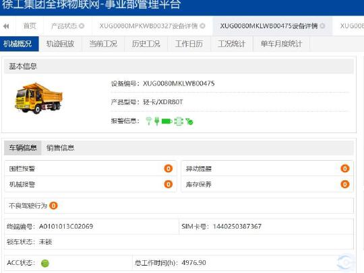Screen dimensions: 364x273
Task: Click the yellow dump truck thumbnail
Action: pos(38,98)
